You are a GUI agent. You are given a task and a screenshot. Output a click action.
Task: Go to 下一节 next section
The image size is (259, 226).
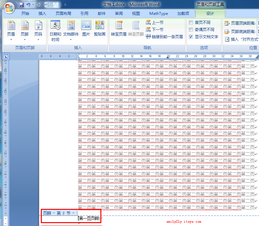coord(155,29)
